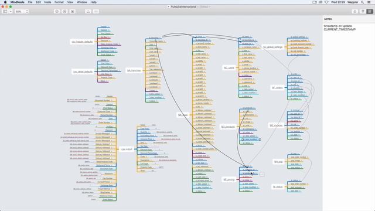Open the Format menu
The image size is (375, 211).
coord(59,2)
